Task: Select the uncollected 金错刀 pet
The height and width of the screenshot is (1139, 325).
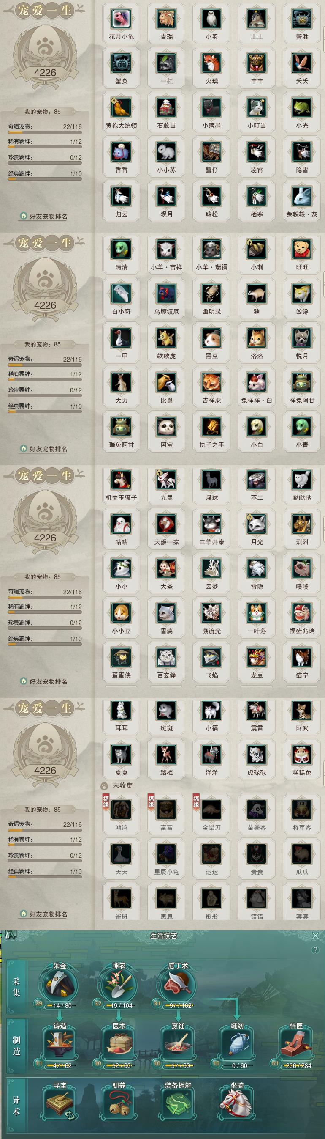Action: [211, 810]
